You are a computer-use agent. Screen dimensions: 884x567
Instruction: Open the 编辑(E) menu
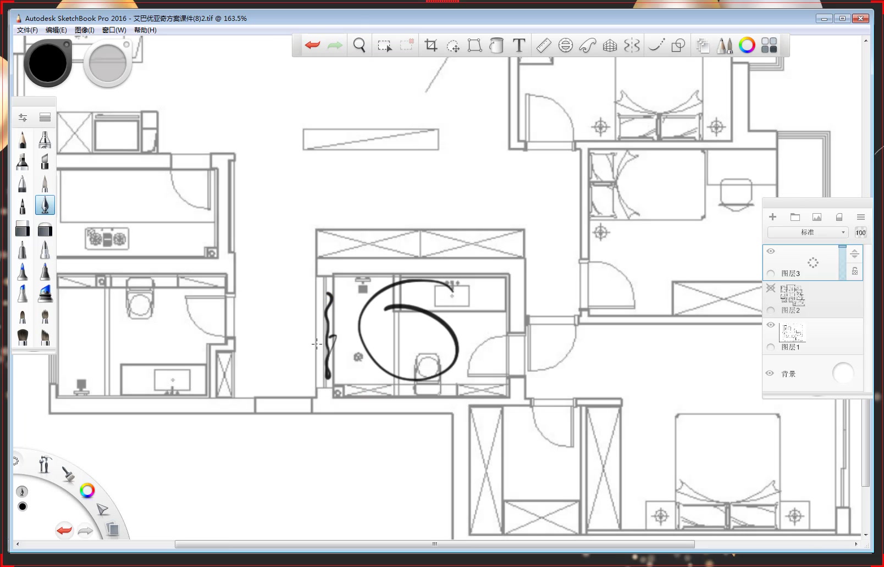click(x=56, y=30)
